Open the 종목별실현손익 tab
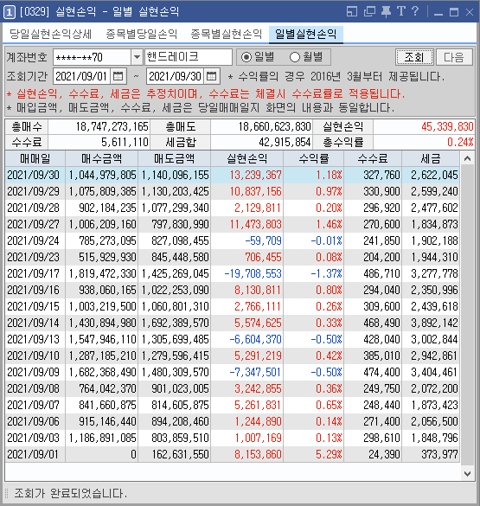Image resolution: width=480 pixels, height=506 pixels. [226, 34]
